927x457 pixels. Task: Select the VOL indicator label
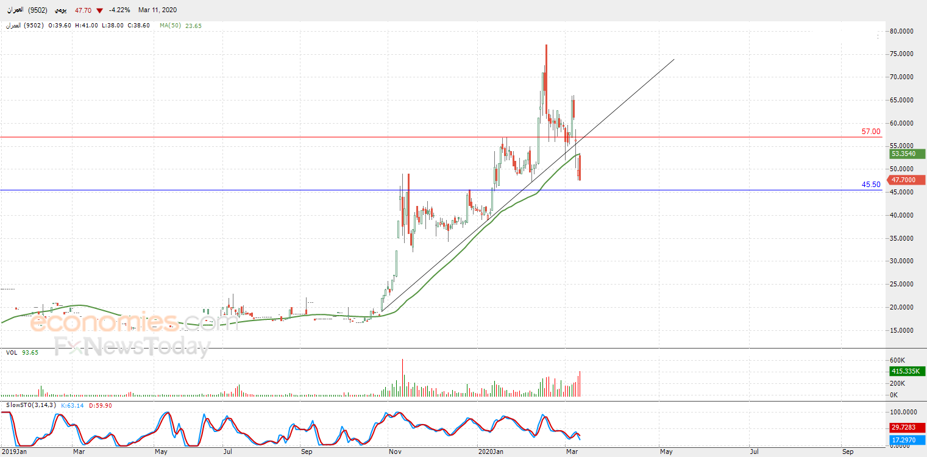12,353
